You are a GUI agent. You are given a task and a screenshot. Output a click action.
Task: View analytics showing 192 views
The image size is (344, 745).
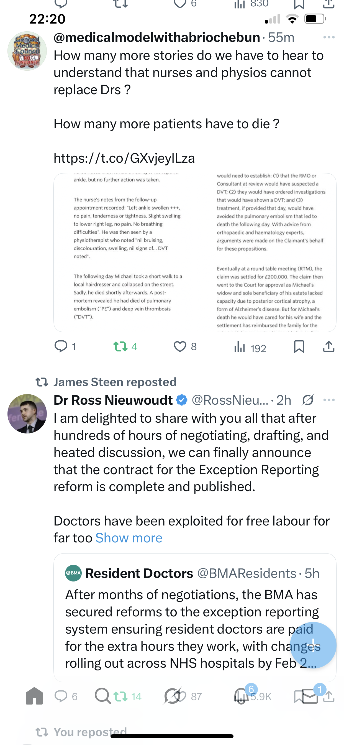coord(250,347)
